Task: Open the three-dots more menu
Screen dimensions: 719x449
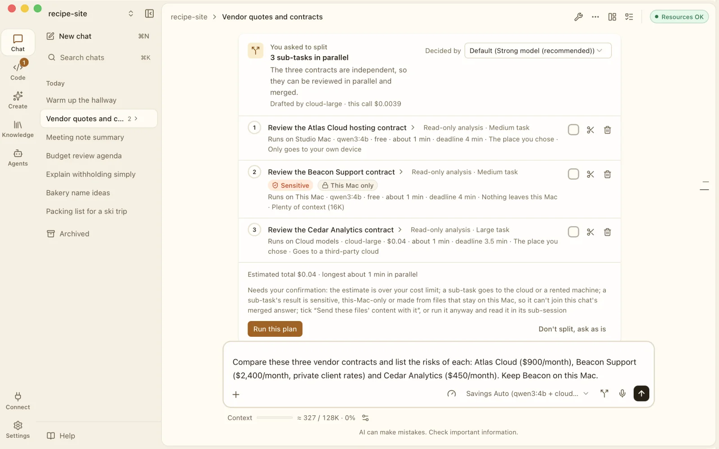Action: pos(595,17)
